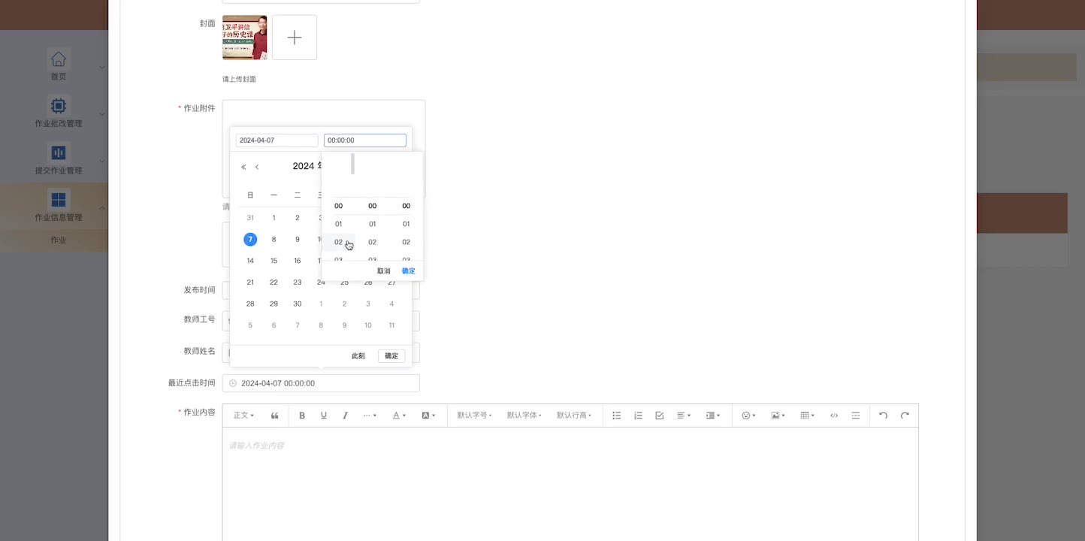The image size is (1085, 541).
Task: Click the clock icon in 最近点击时间 field
Action: click(x=233, y=383)
